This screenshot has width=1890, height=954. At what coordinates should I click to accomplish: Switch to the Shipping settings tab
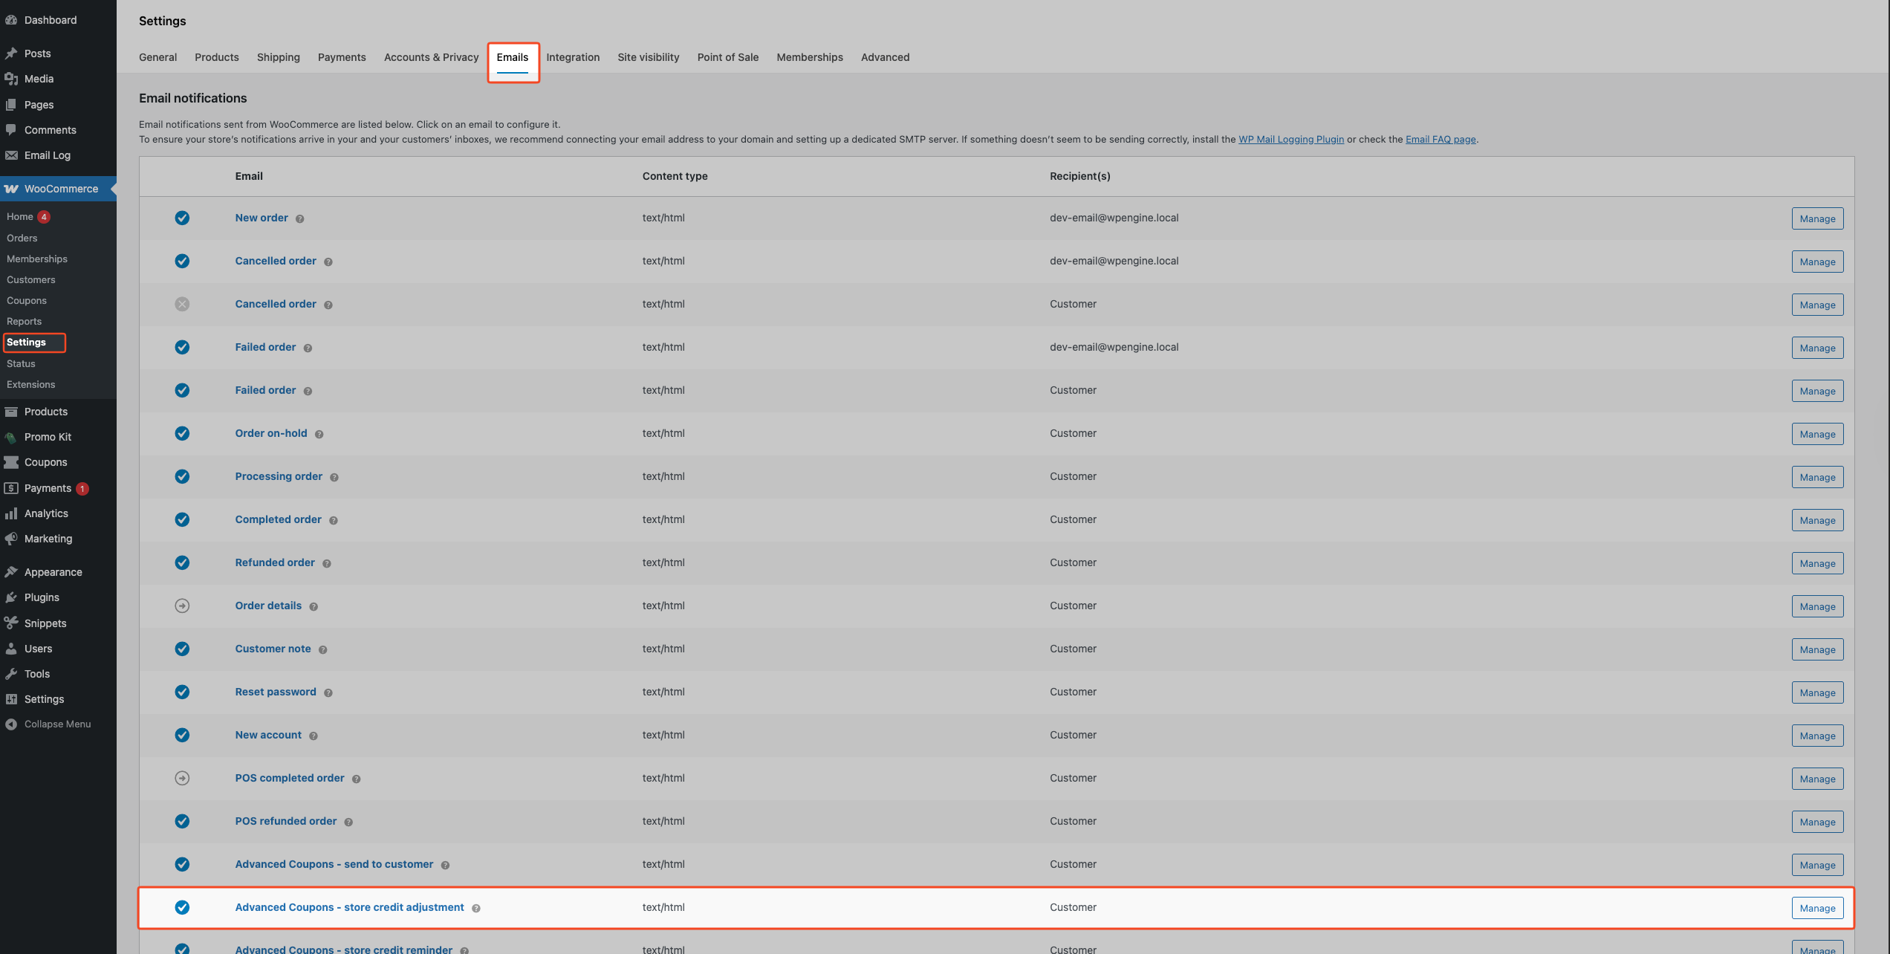(x=278, y=57)
